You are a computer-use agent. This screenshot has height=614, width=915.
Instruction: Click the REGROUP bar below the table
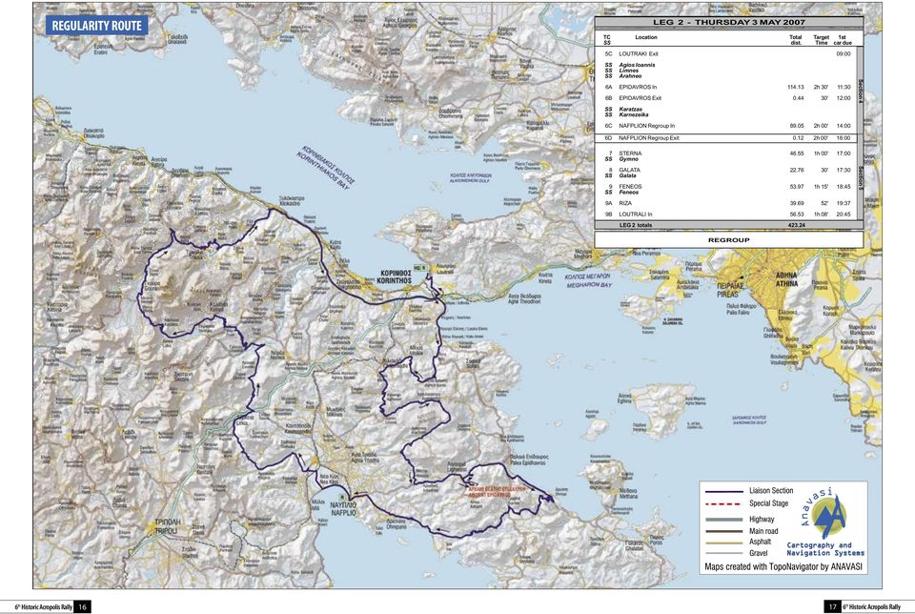coord(729,240)
